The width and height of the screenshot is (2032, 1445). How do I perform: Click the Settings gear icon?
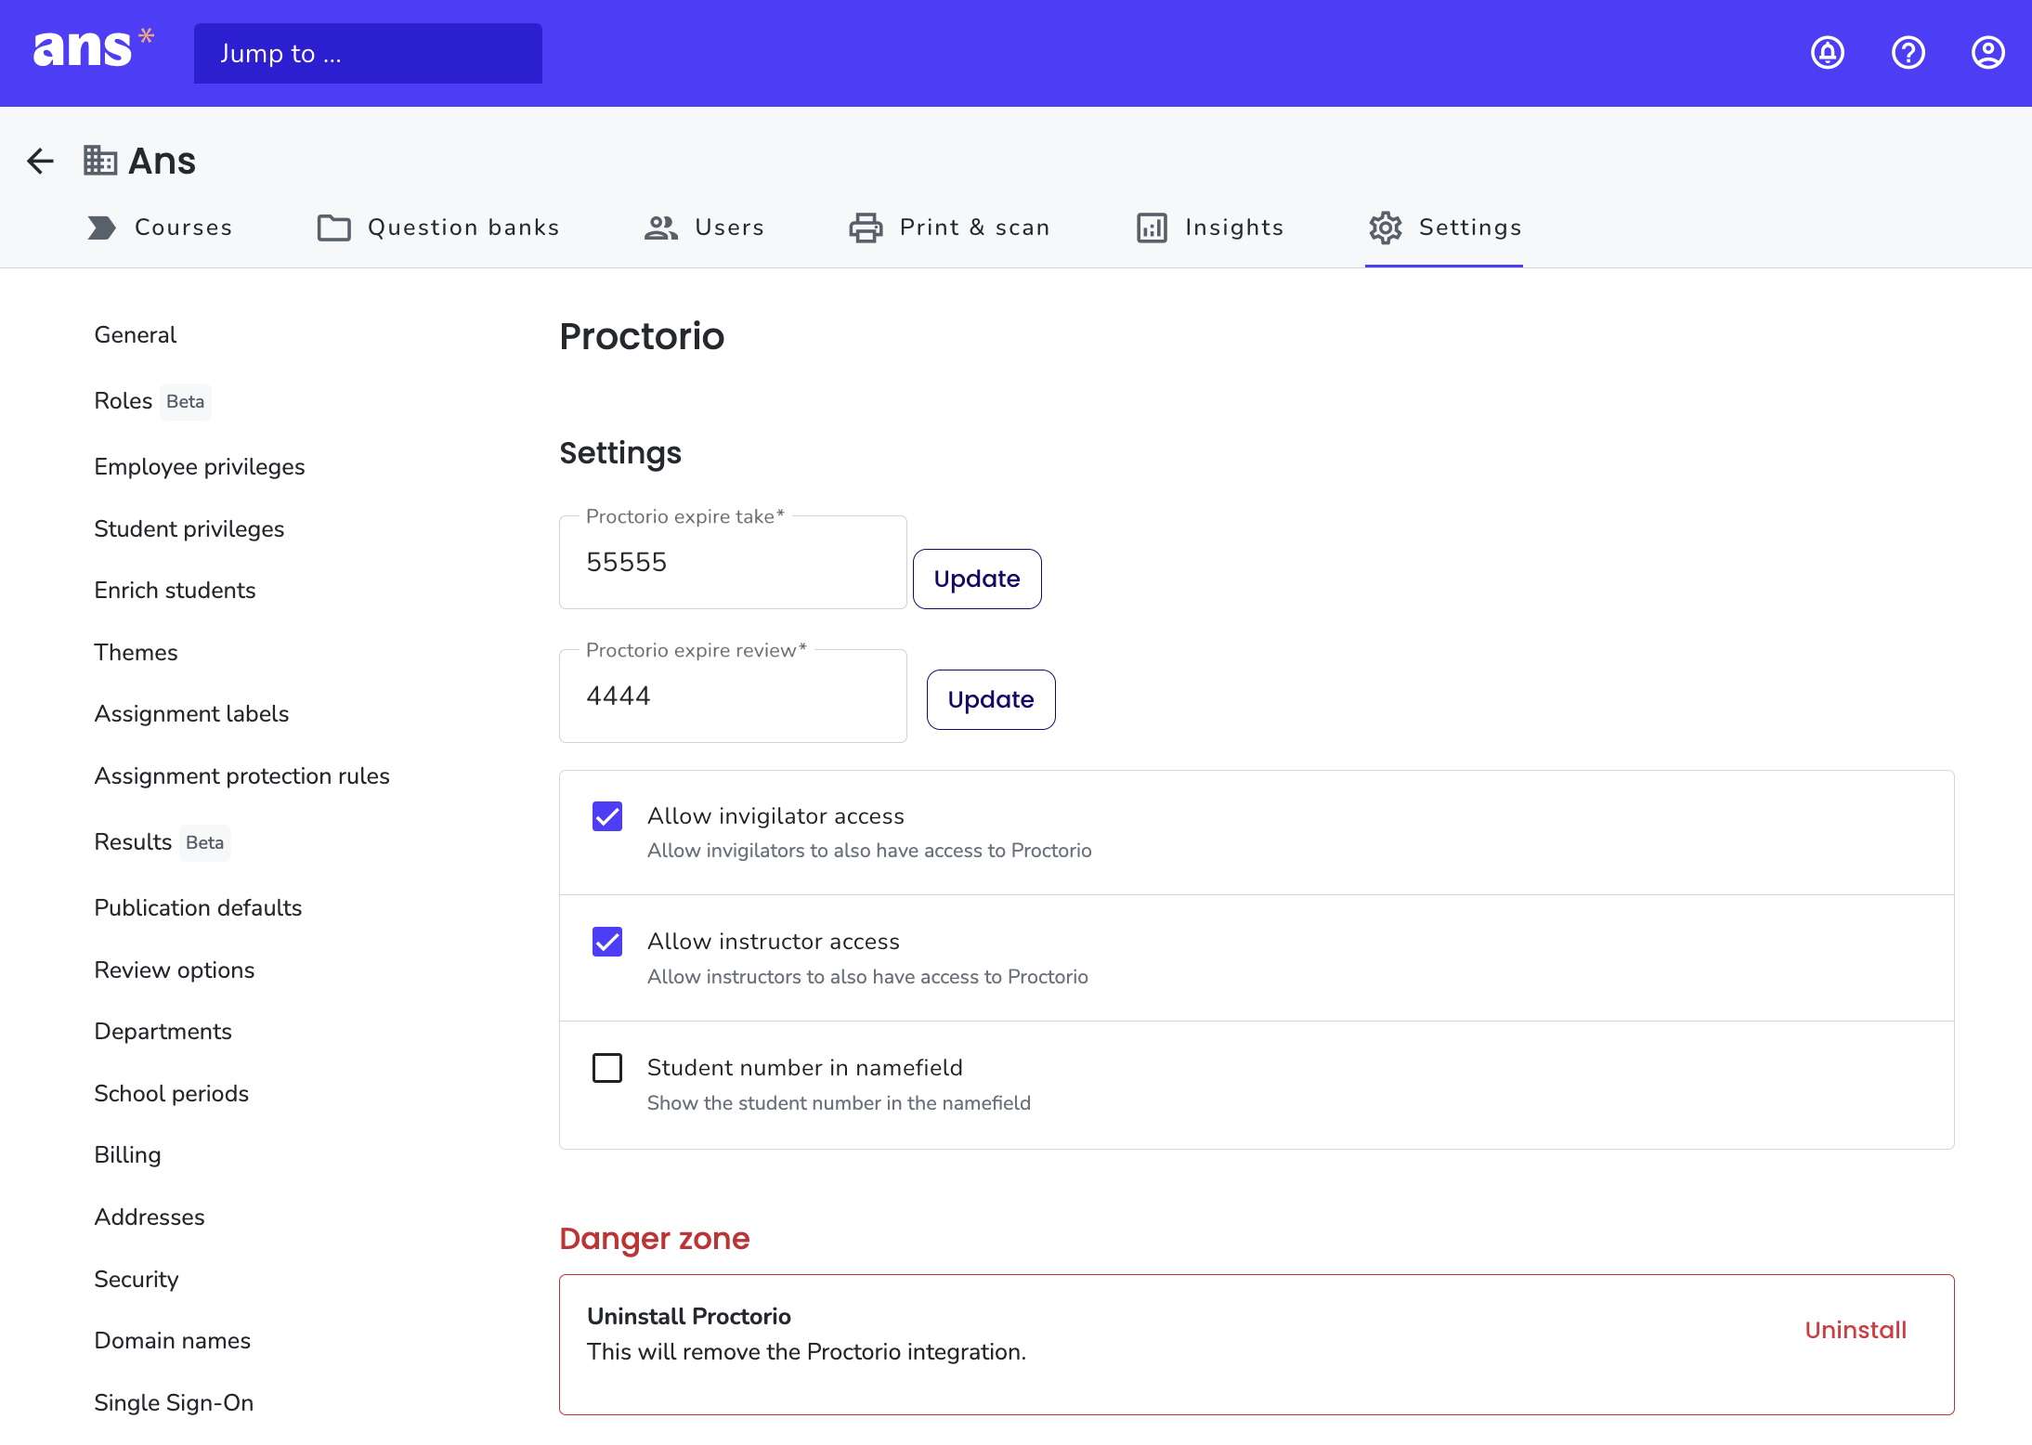[1386, 228]
